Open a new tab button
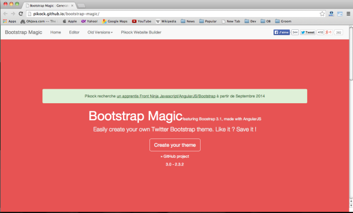This screenshot has height=213, width=353. (x=81, y=6)
